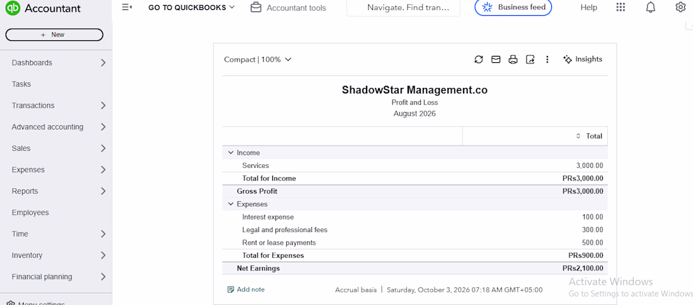Open the Business feed button
The image size is (693, 305).
tap(513, 8)
